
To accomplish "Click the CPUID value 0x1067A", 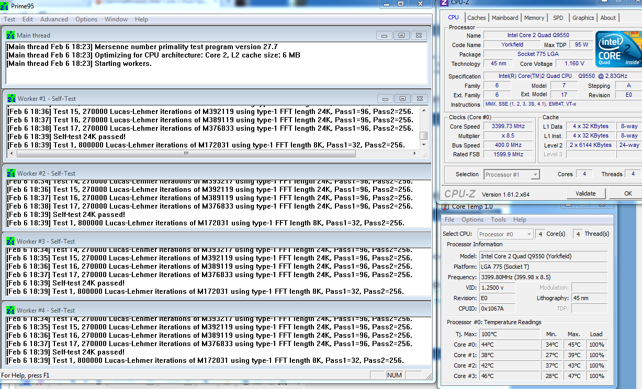I will pos(497,308).
